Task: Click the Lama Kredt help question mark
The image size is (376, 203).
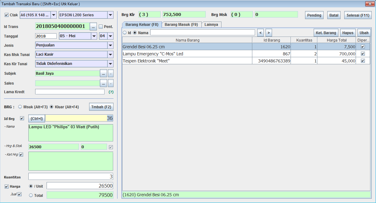Action: [x=111, y=92]
